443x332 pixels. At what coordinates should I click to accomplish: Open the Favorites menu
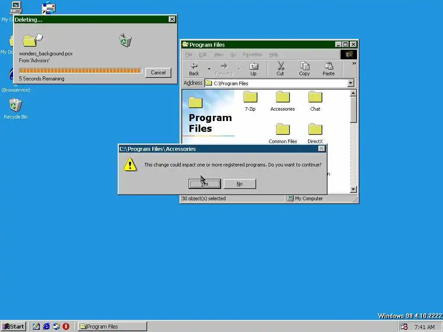pos(252,54)
